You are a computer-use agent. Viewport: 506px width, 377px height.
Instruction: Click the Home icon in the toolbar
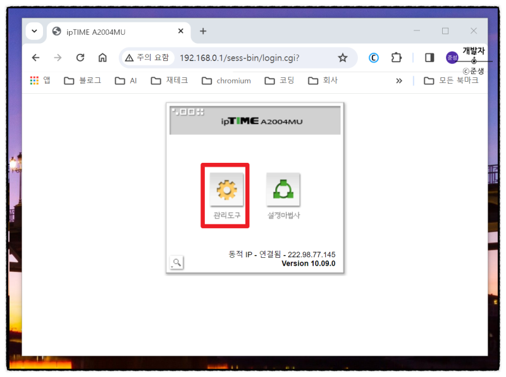point(102,57)
